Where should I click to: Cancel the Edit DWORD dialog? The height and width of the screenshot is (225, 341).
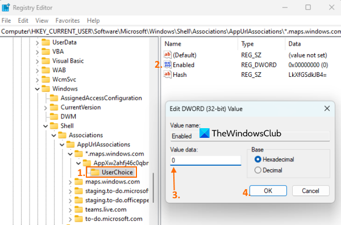310,191
